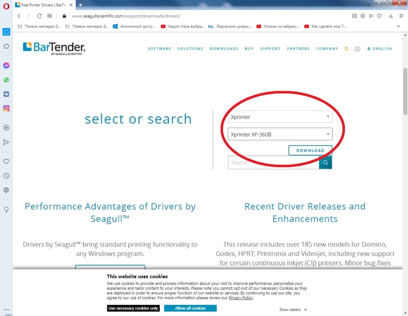Open Instagram in Opera sidebar
The width and height of the screenshot is (408, 316).
coord(6,108)
